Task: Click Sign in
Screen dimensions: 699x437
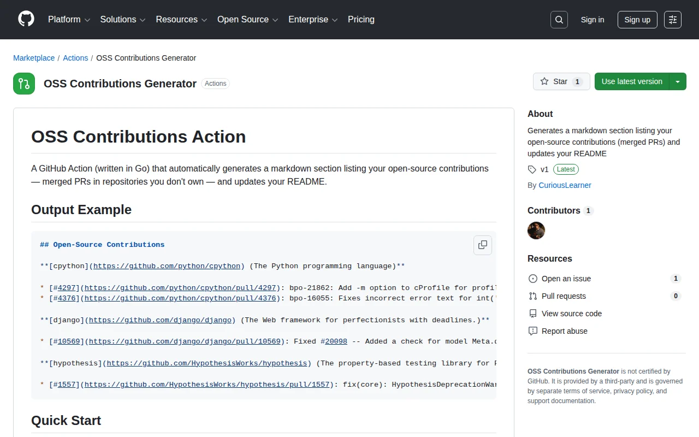Action: coord(593,20)
